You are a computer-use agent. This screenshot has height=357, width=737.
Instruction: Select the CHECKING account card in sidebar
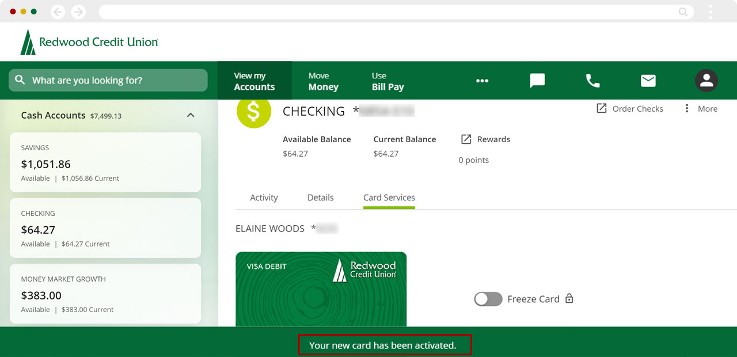[105, 228]
